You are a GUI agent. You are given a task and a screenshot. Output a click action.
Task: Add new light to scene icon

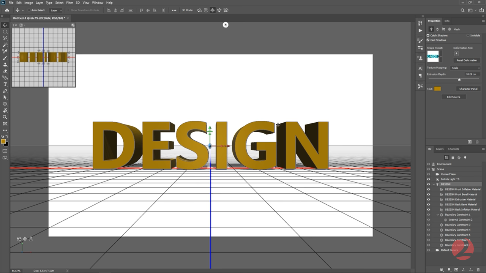coord(449,270)
